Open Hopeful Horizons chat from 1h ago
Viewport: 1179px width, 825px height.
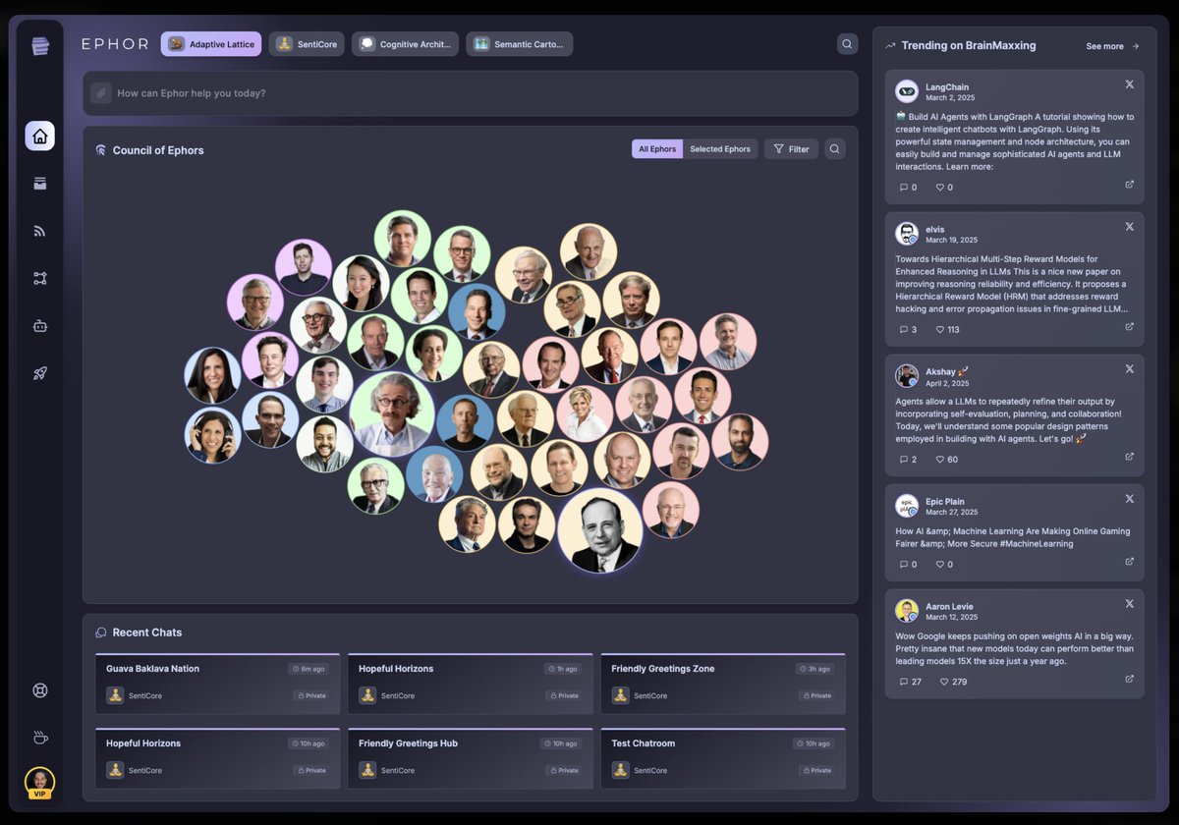(470, 684)
